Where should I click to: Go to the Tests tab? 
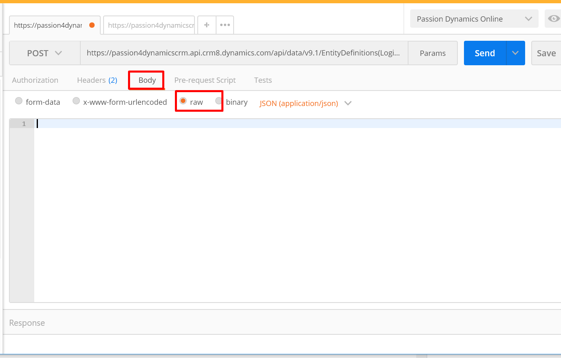click(x=263, y=80)
